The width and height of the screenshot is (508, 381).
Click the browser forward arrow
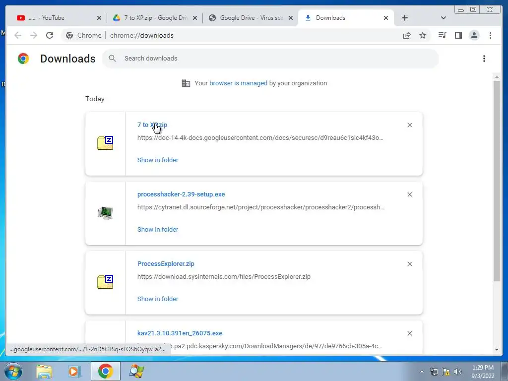pos(34,35)
